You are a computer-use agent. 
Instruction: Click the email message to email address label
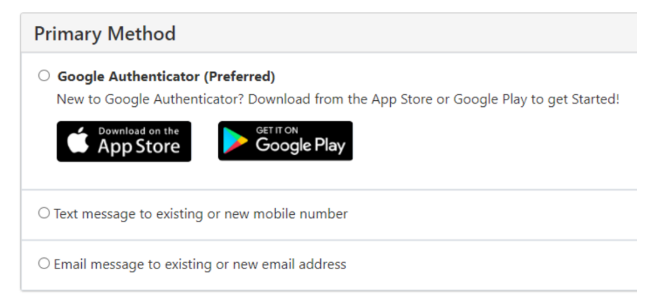pos(200,264)
